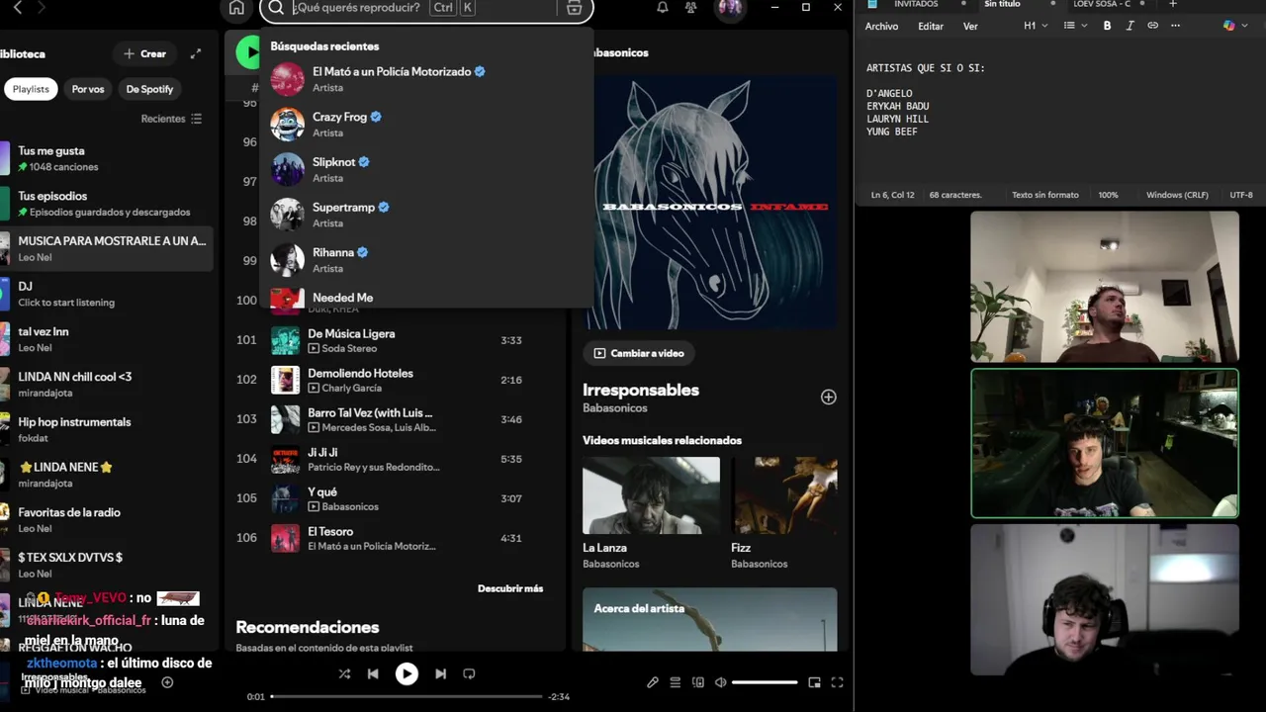
Task: Click the Copilot icon in Notepad
Action: click(x=1228, y=26)
